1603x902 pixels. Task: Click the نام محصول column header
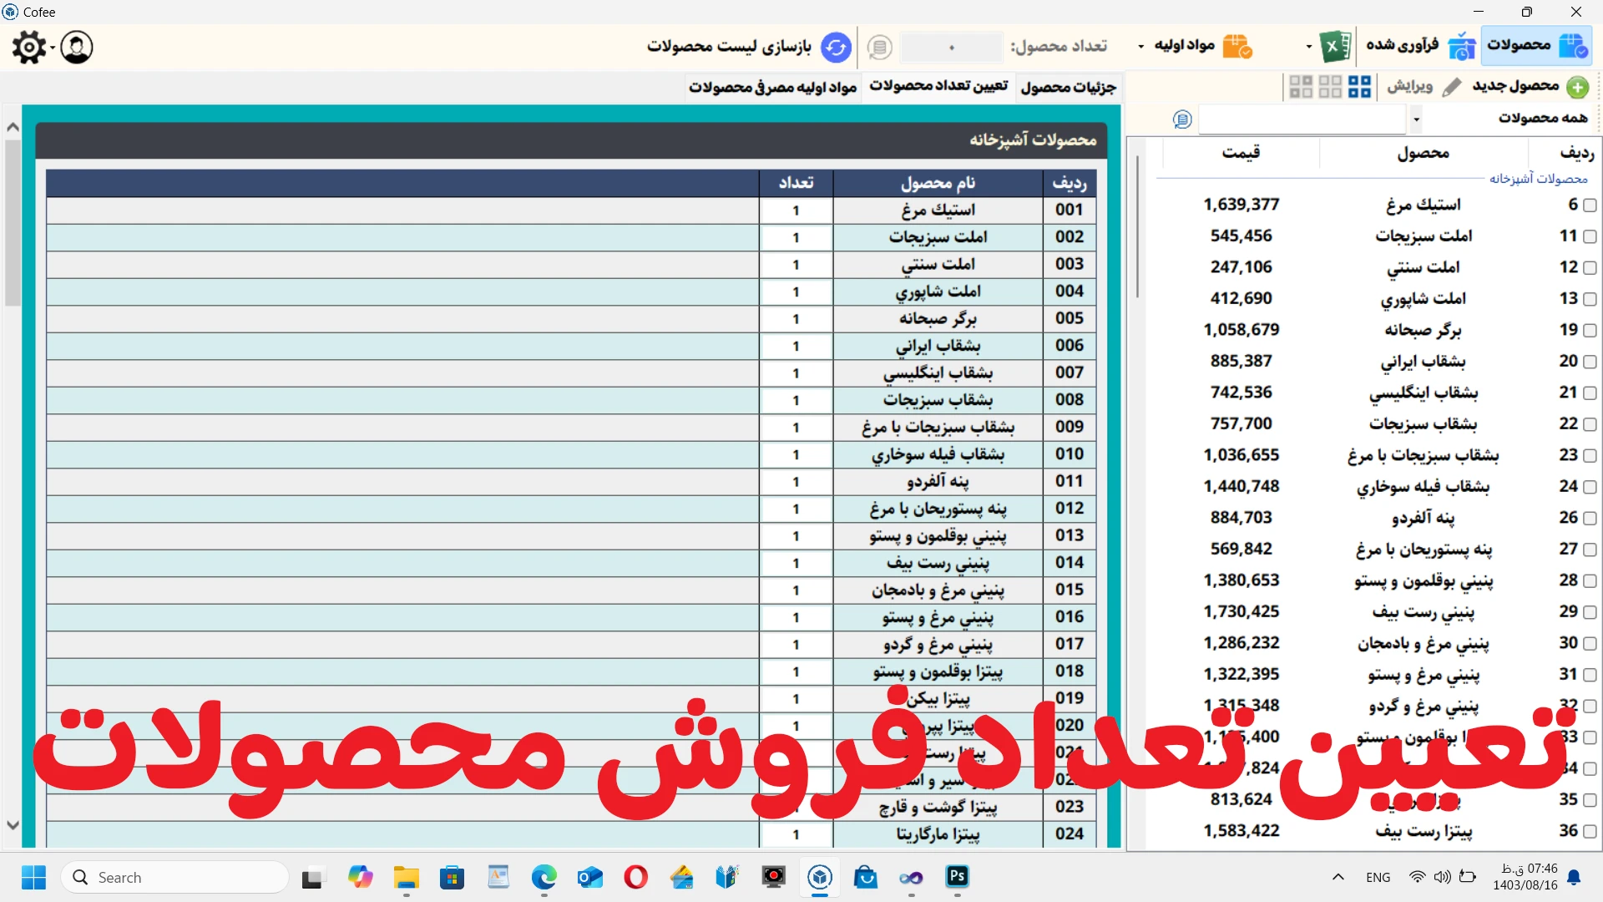938,183
